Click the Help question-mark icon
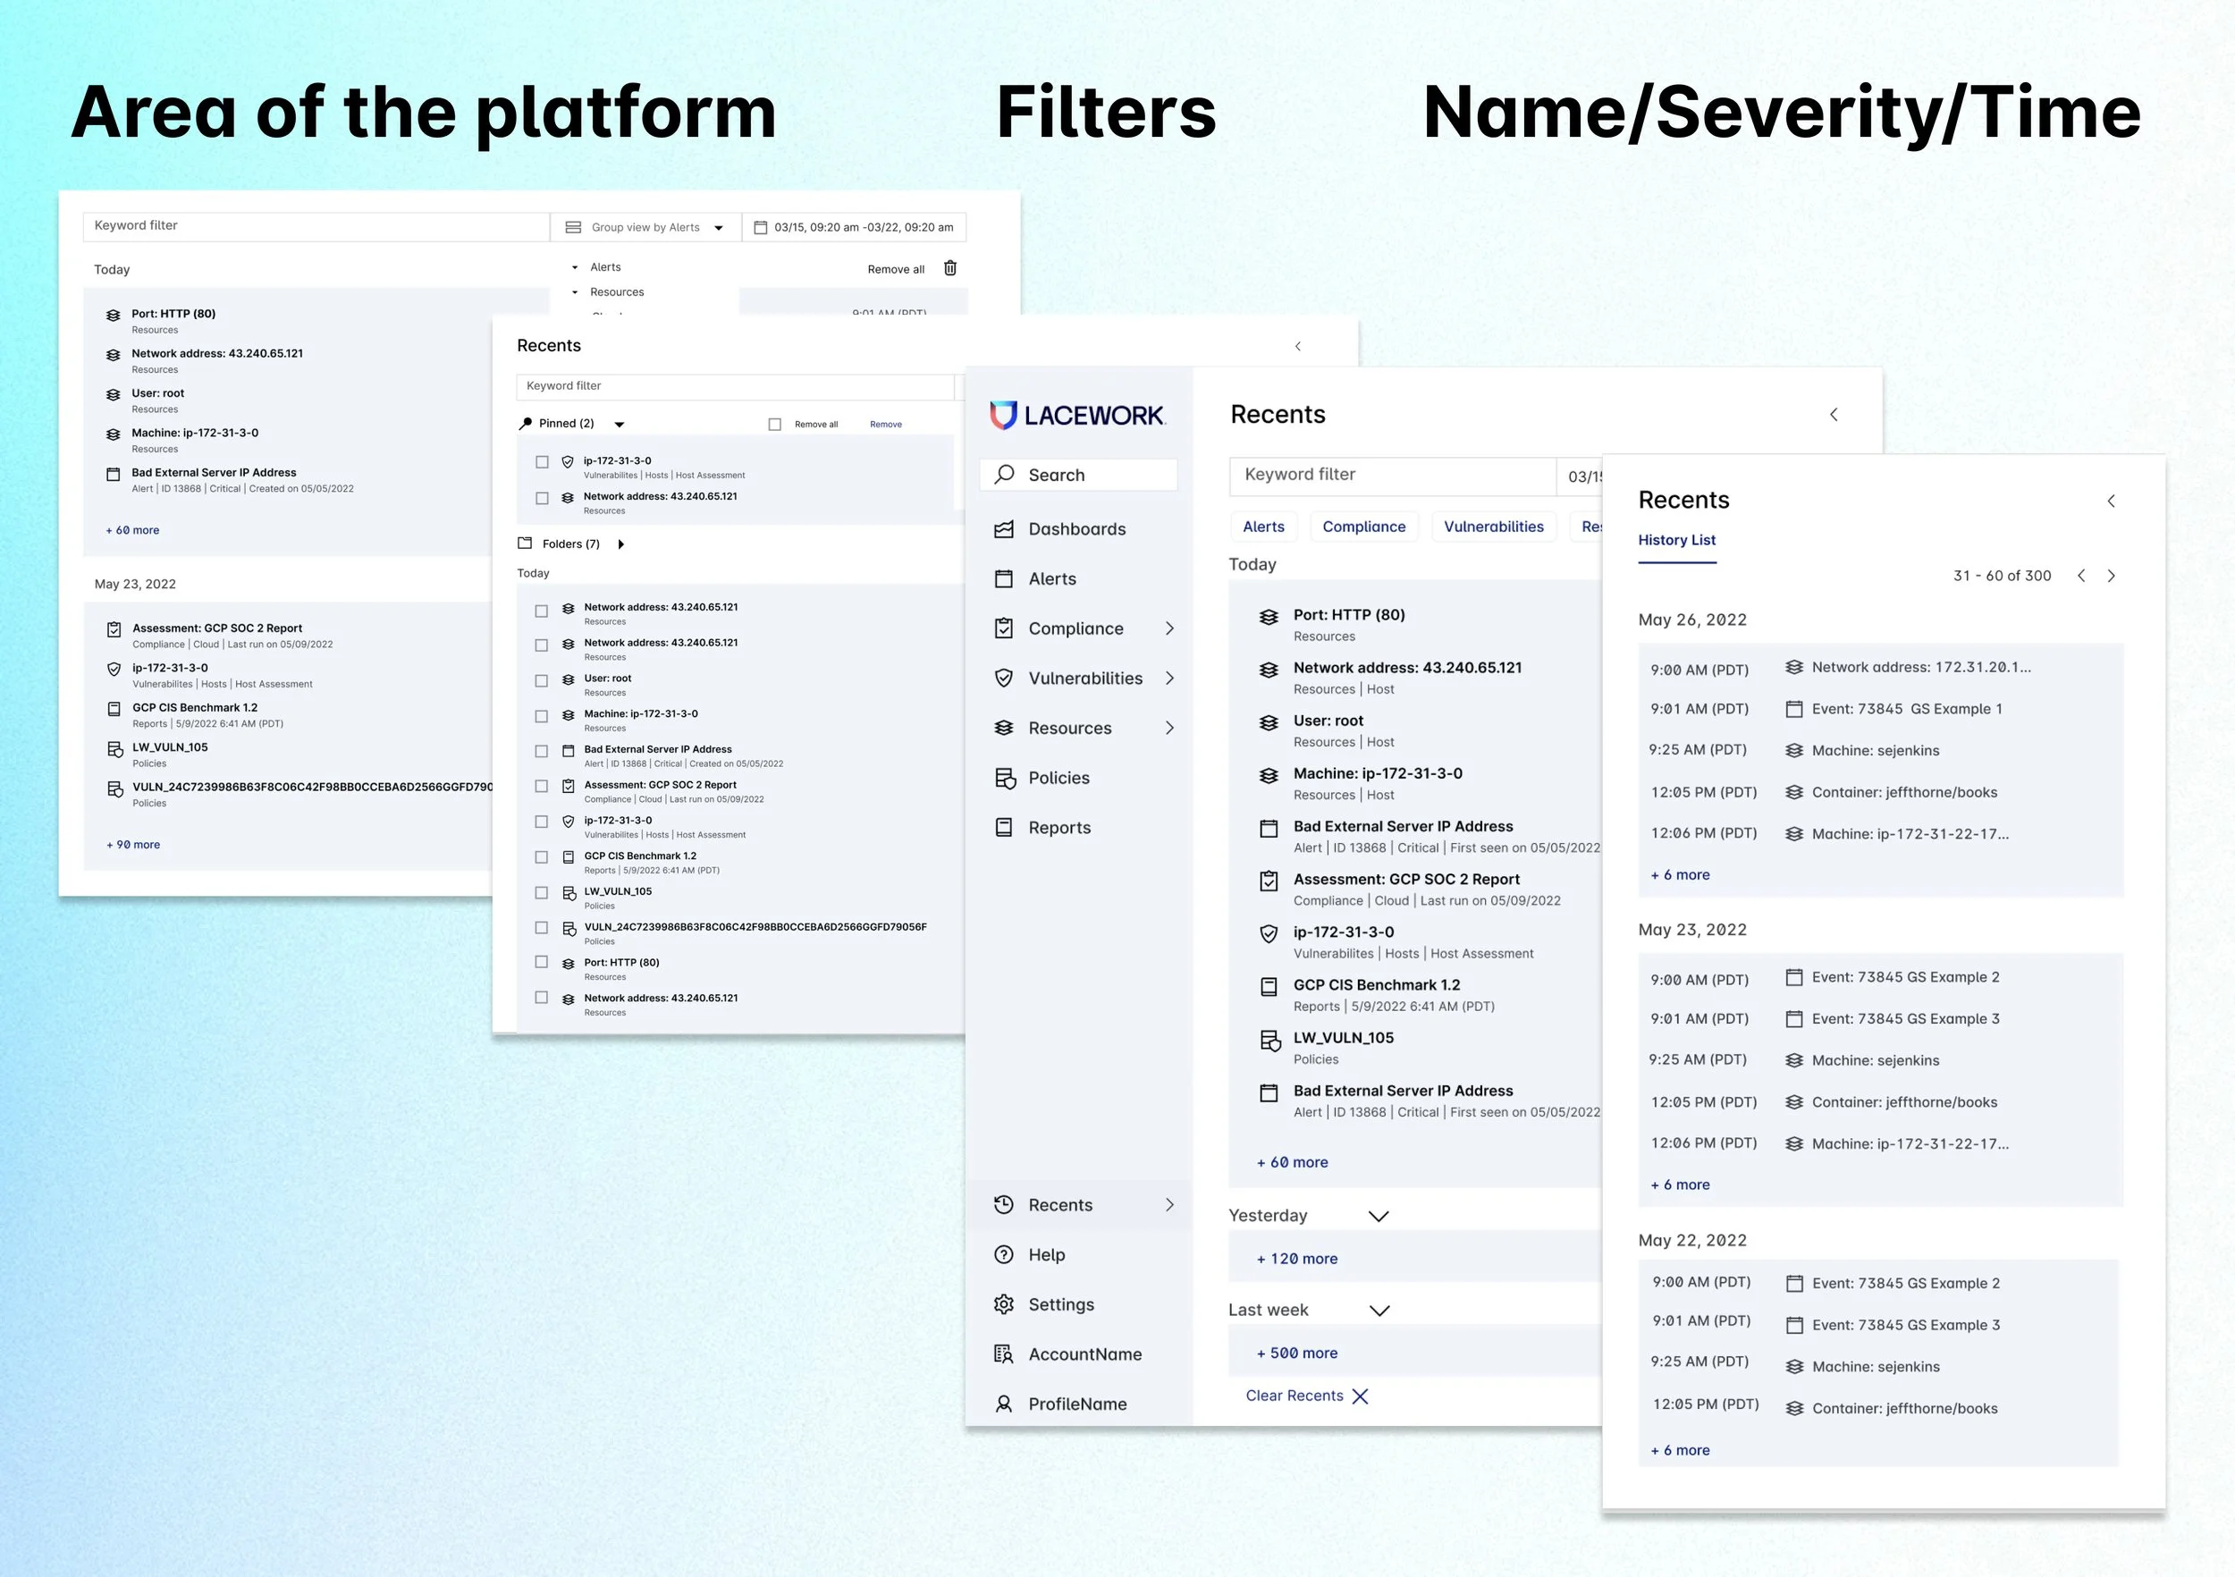This screenshot has height=1577, width=2235. click(1004, 1255)
